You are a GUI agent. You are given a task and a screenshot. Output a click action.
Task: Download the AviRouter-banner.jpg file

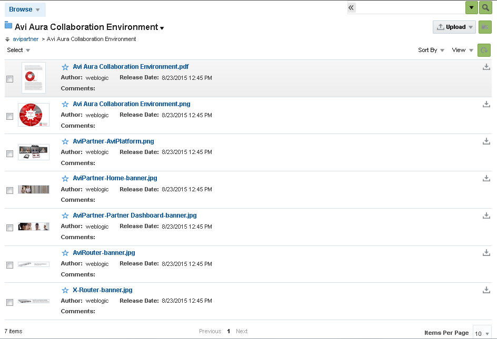pyautogui.click(x=486, y=253)
